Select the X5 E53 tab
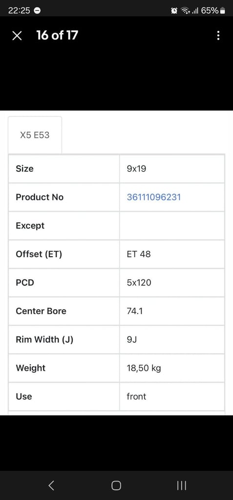 [x=35, y=135]
